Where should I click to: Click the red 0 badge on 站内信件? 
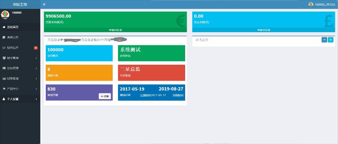point(36,48)
